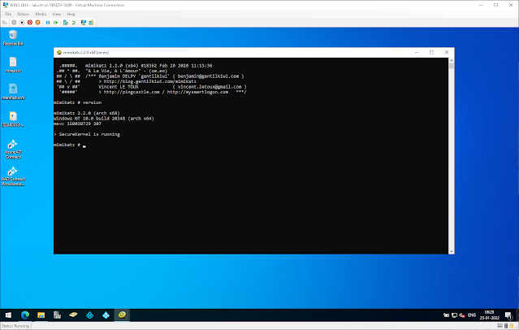Click the green Reset toolbar icon
519x330 pixels.
[55, 23]
